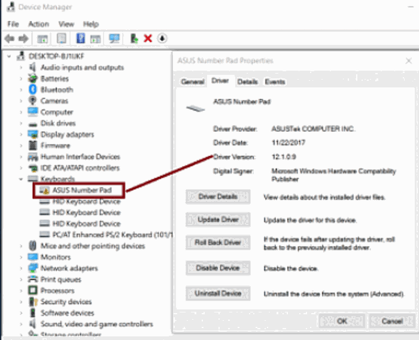Click the Security devices category icon

coord(33,302)
